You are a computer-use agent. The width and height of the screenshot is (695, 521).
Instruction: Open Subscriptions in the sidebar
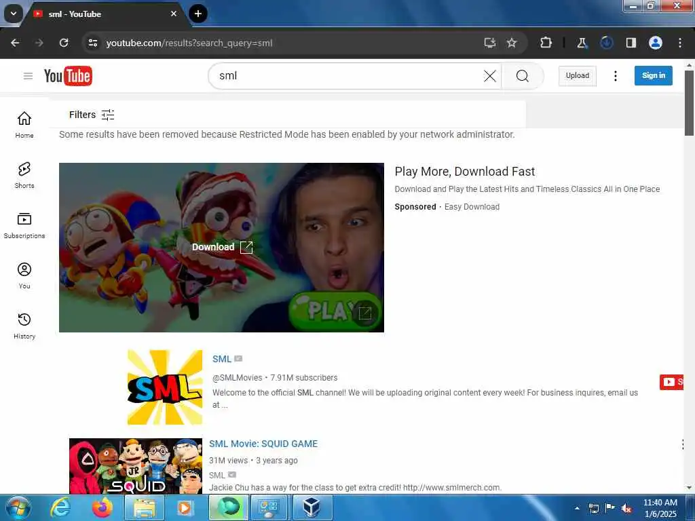(24, 225)
